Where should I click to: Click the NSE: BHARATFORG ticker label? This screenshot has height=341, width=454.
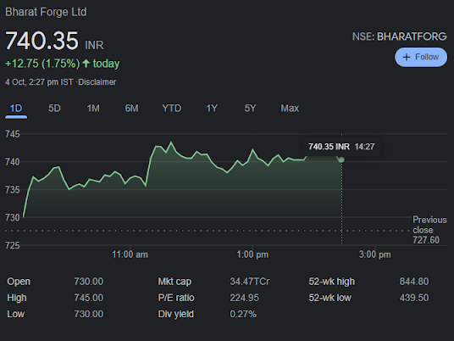point(399,36)
